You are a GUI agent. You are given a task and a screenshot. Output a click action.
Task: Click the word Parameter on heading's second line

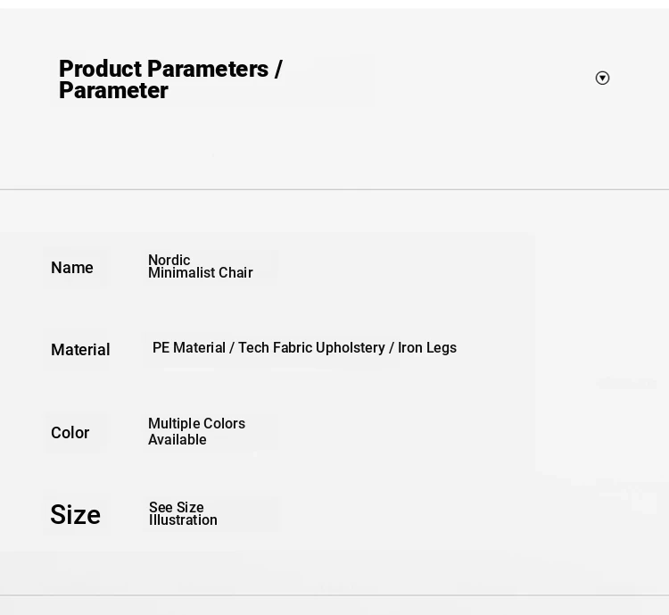click(x=113, y=90)
